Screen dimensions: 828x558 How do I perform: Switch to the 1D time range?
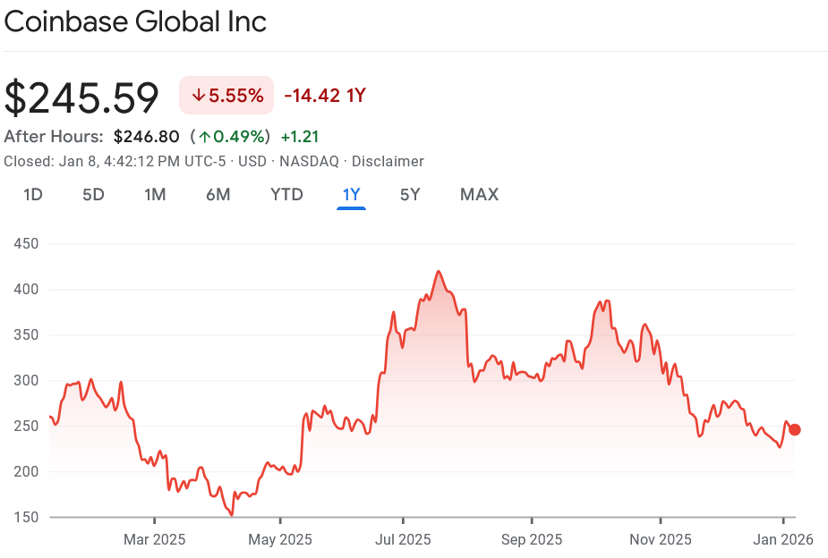(x=32, y=194)
